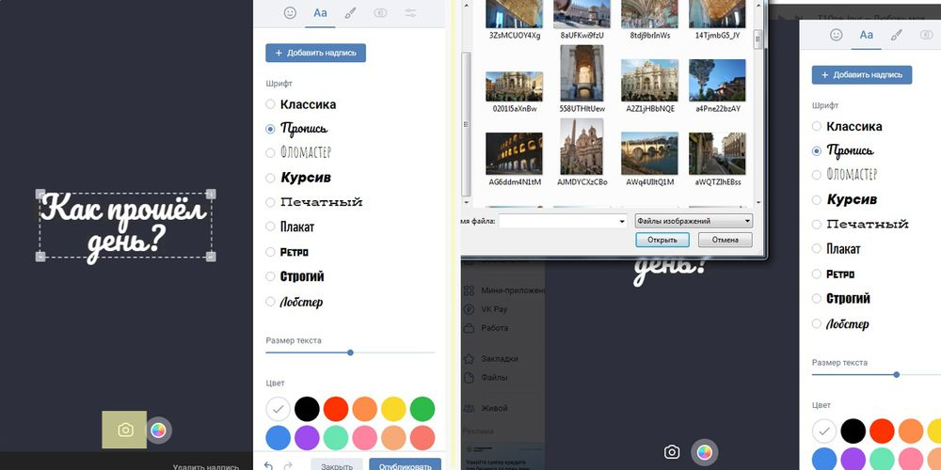Pick the black color swatch in right editor
The image size is (941, 470).
pyautogui.click(x=853, y=431)
